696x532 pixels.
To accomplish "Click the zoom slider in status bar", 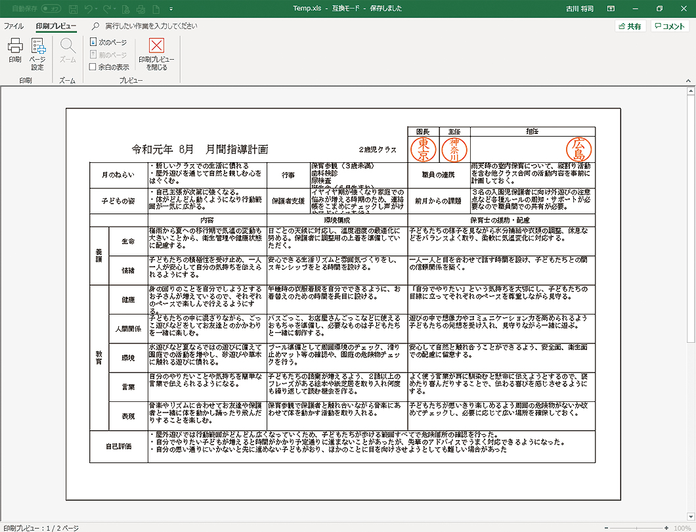I will (x=636, y=528).
